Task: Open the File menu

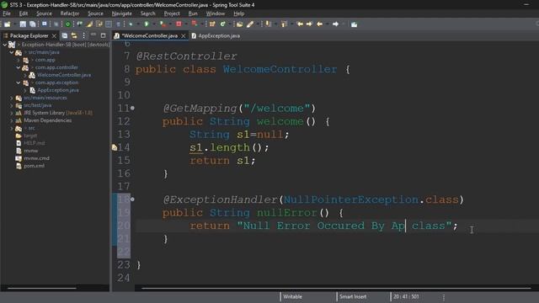Action: pos(7,13)
